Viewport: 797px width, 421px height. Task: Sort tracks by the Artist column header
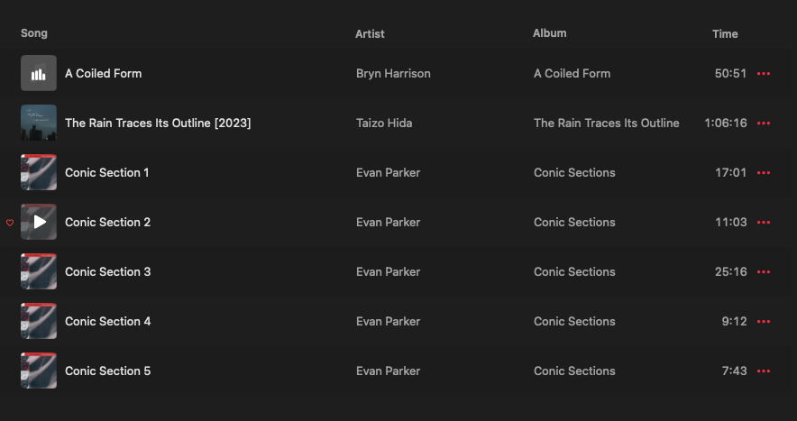pos(370,34)
